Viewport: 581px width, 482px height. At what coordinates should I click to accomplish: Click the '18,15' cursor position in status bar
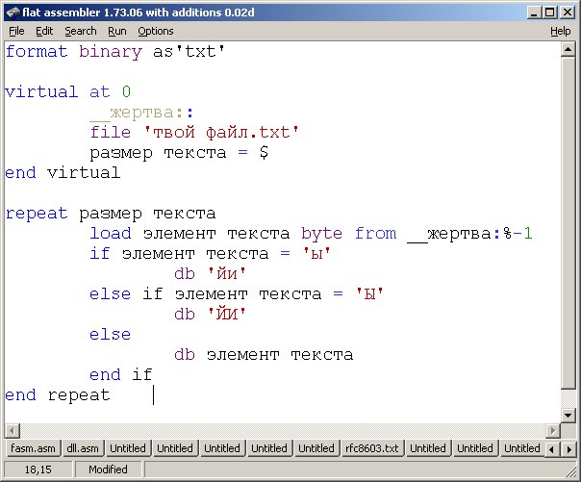pyautogui.click(x=38, y=469)
